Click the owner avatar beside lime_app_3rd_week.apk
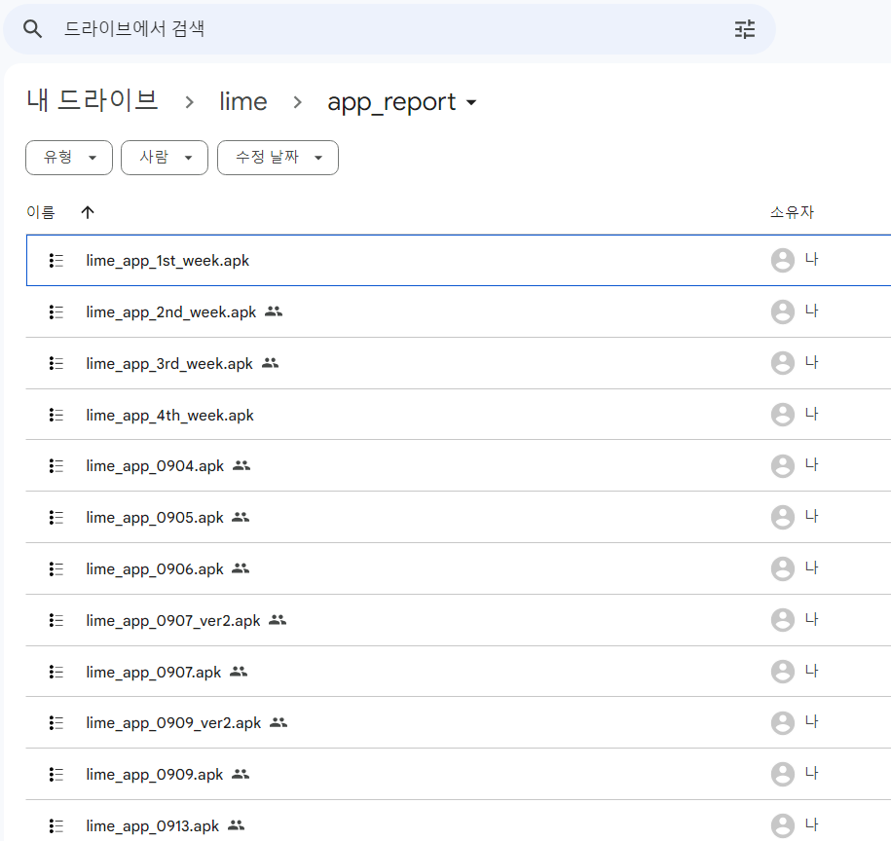Image resolution: width=891 pixels, height=841 pixels. pos(783,362)
